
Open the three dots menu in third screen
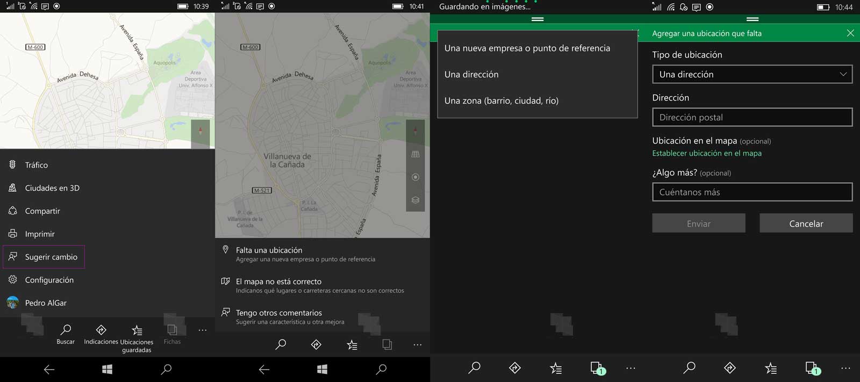tap(631, 368)
